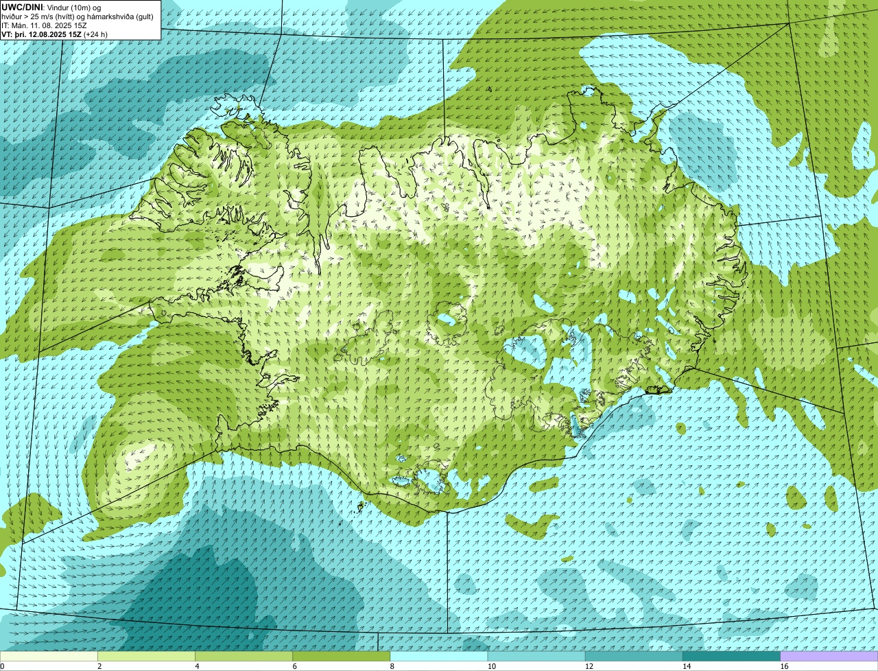Click the legend scale label "10"
Image resolution: width=878 pixels, height=671 pixels.
click(491, 666)
